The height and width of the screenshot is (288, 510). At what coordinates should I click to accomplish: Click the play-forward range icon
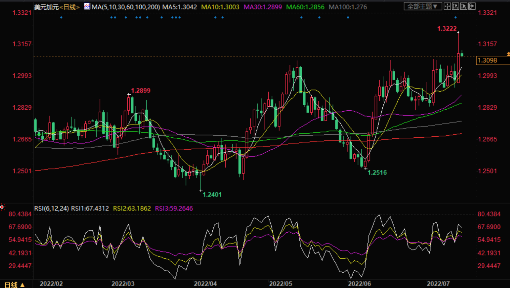coord(464,6)
